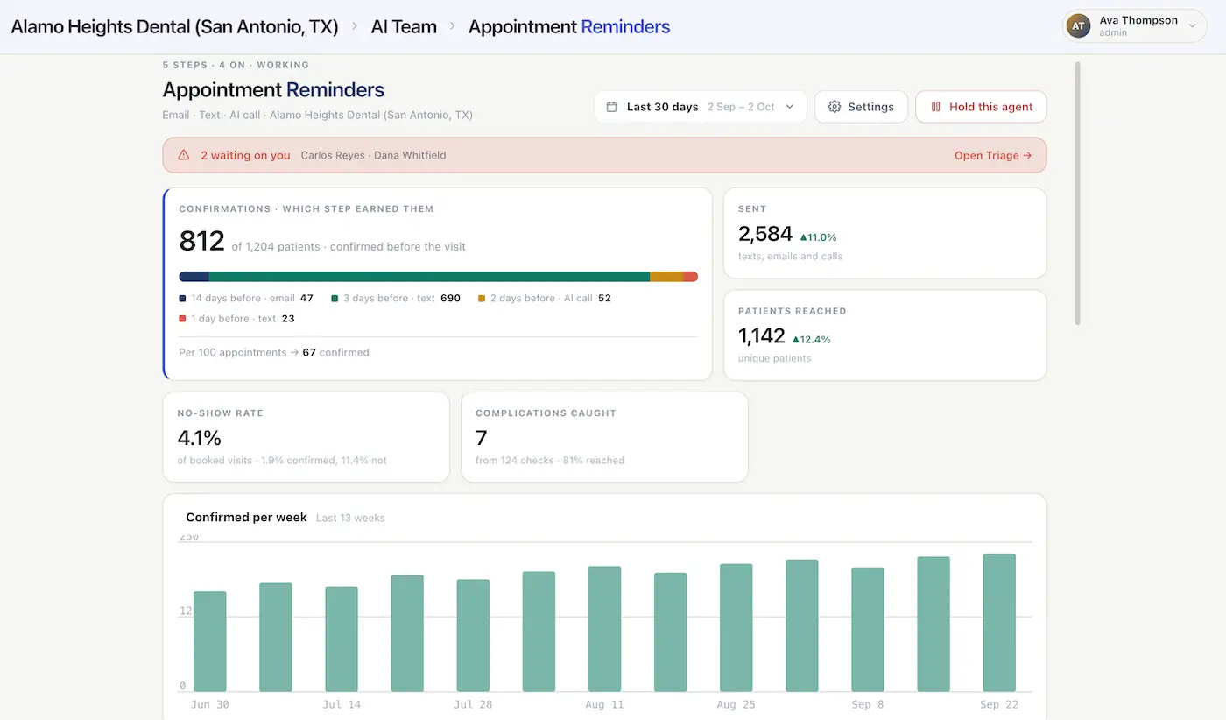Click '5 STEPS · 4 ON · WORKING' status
1226x720 pixels.
236,65
